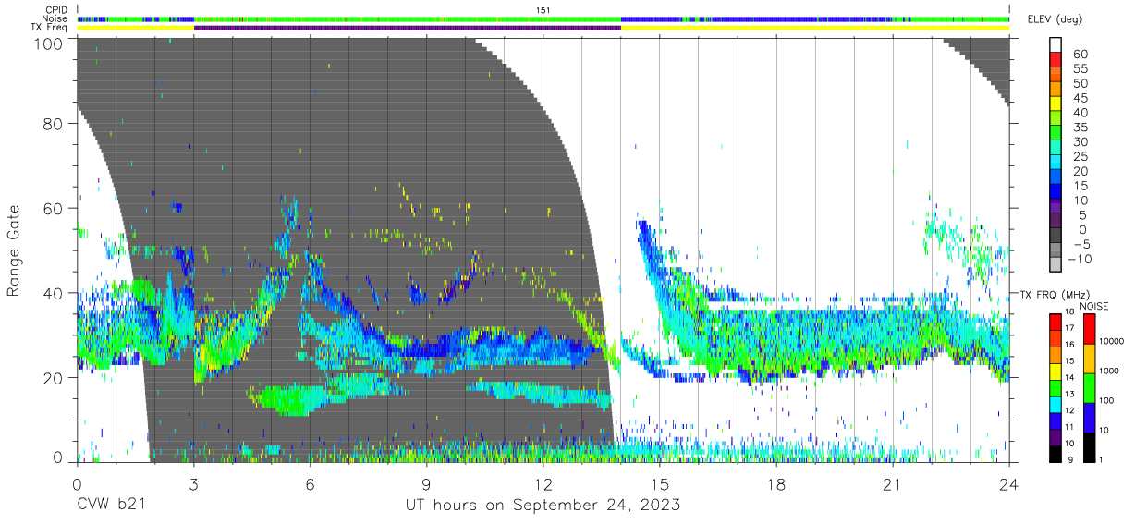Click the 6 hour tick label

pyautogui.click(x=310, y=484)
